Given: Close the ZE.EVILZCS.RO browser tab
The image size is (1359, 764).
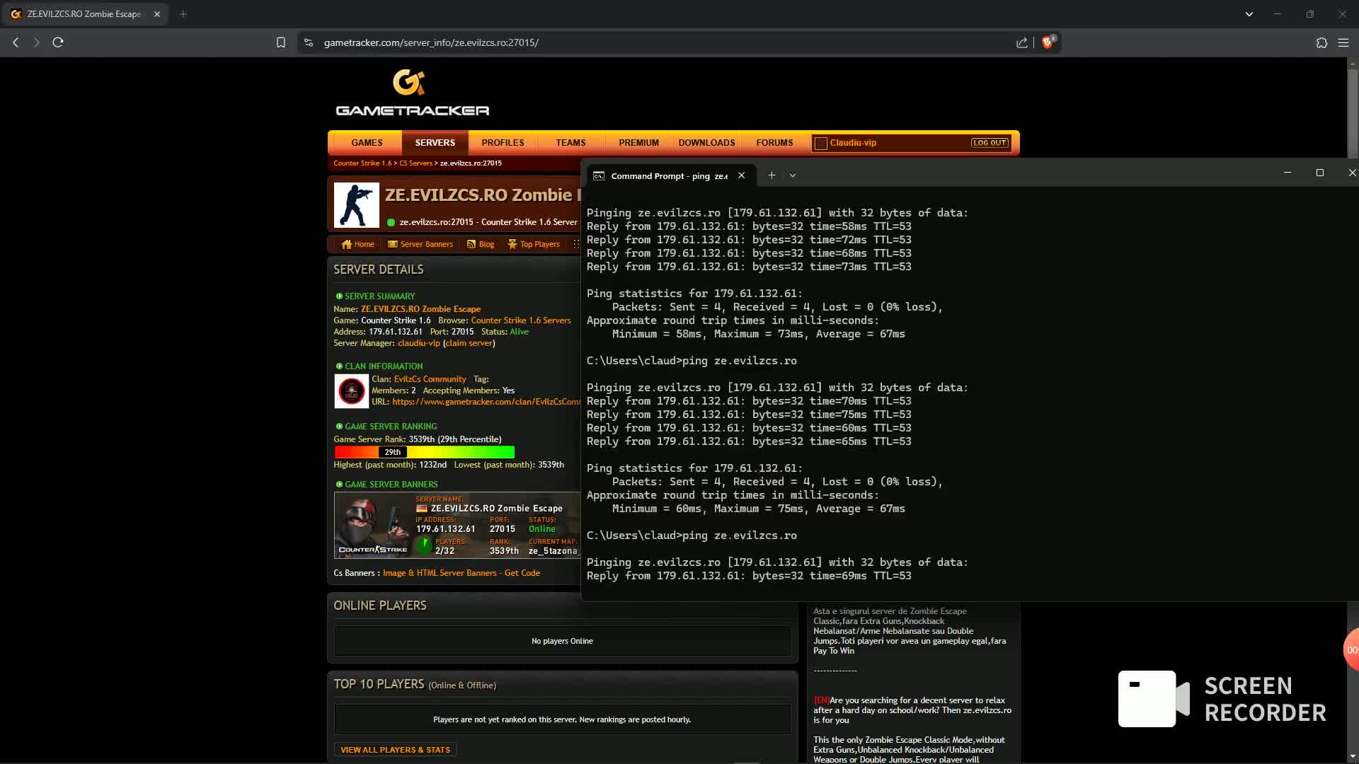Looking at the screenshot, I should coord(157,14).
